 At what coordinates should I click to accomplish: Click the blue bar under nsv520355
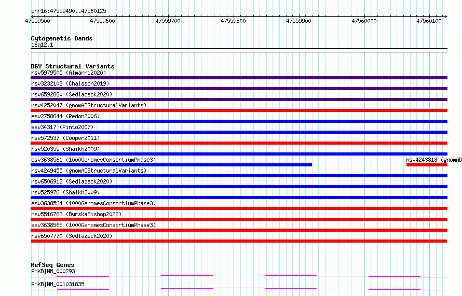239,154
